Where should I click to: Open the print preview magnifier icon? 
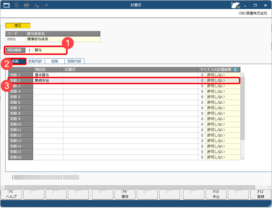16,5
